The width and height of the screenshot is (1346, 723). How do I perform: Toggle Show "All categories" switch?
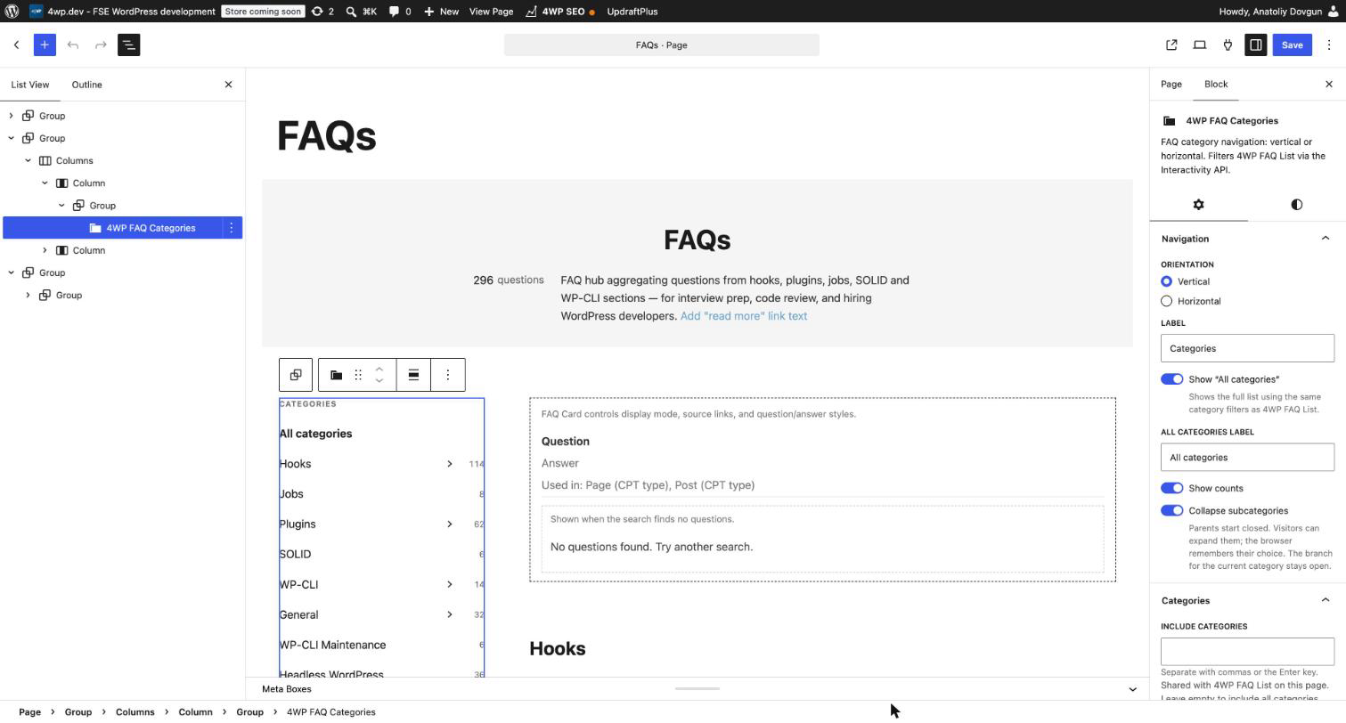click(x=1171, y=379)
